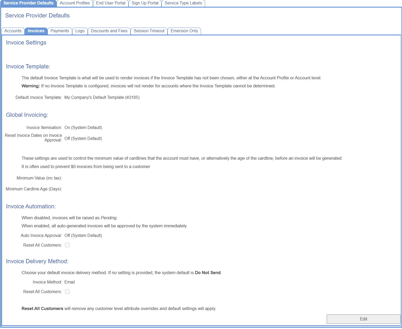
Task: Switch to the Emersion Only sub-tab
Action: 184,31
